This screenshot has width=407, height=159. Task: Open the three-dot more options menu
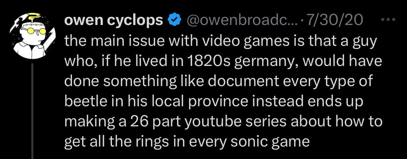coord(389,20)
